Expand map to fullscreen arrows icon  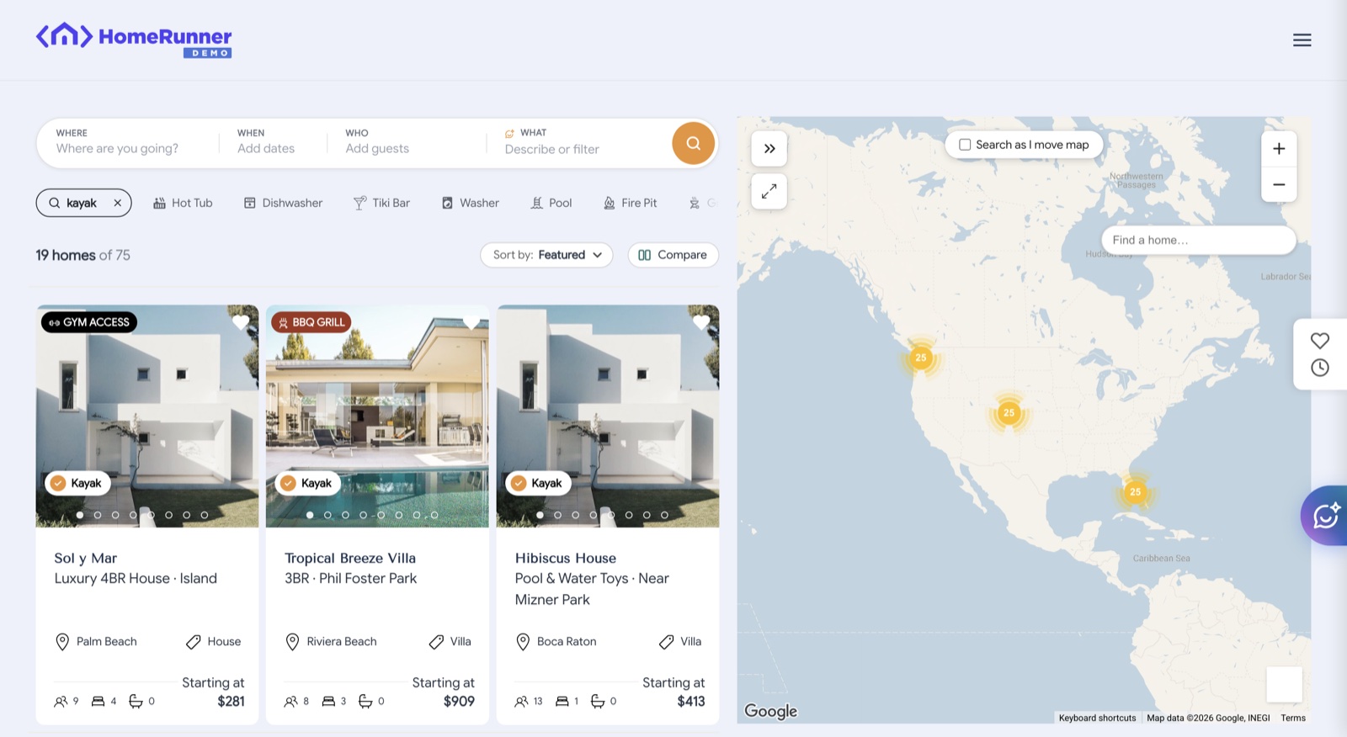point(769,192)
